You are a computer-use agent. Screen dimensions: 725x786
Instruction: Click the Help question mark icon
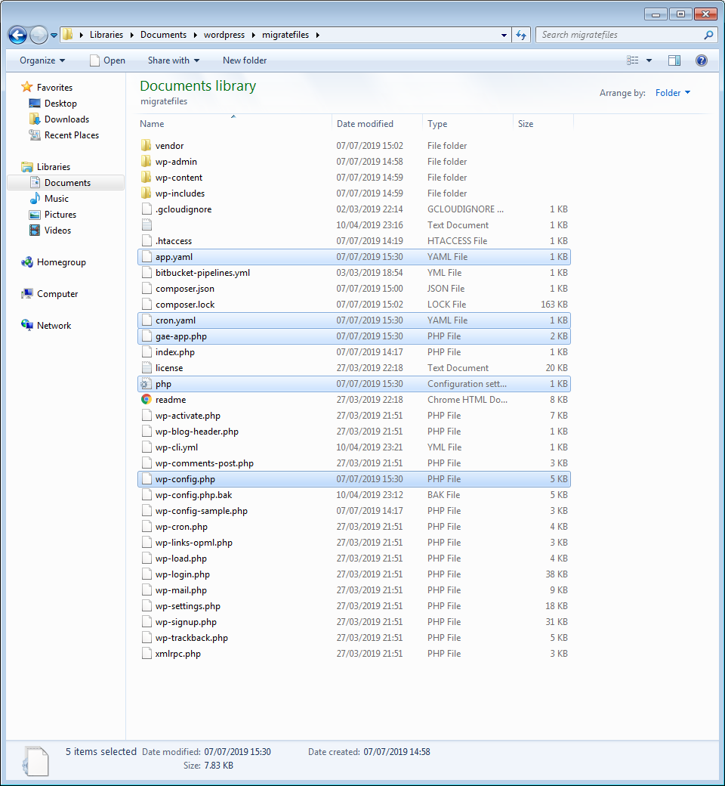pyautogui.click(x=702, y=60)
